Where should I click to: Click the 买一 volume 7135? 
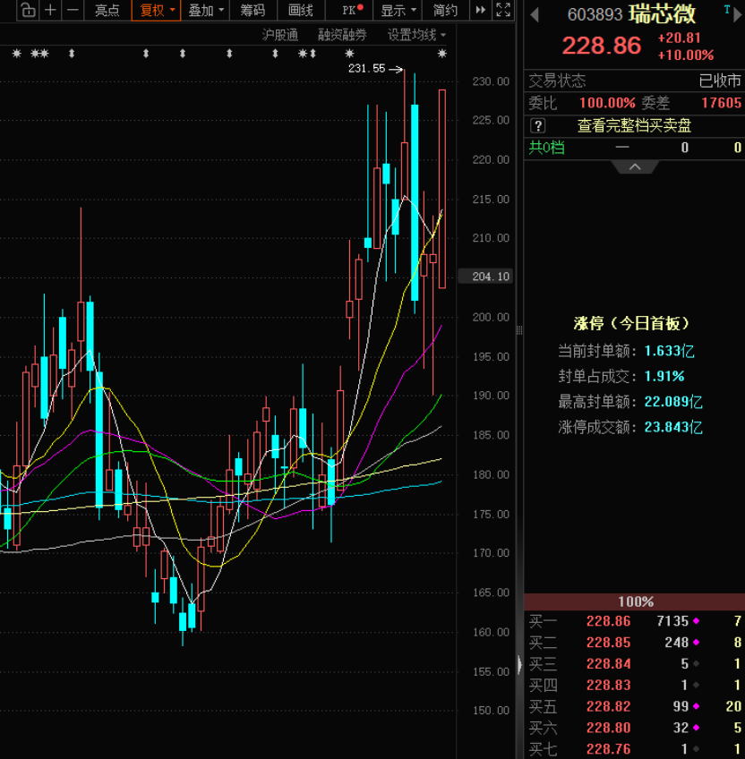tap(672, 621)
